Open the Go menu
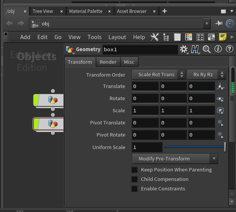The height and width of the screenshot is (212, 236). click(58, 37)
